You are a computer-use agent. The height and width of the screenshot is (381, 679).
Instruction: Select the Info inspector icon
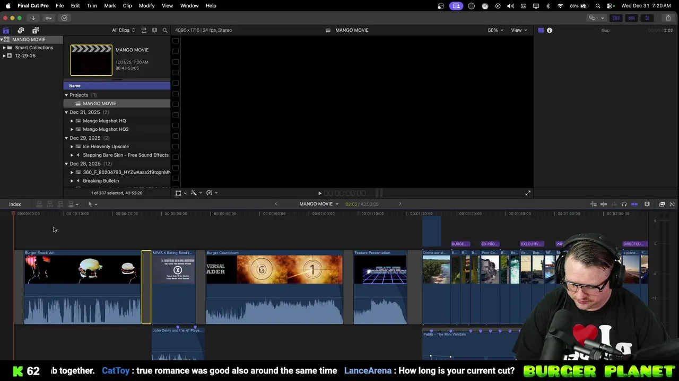pos(550,30)
